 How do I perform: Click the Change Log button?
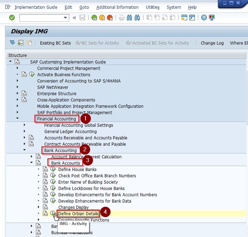[x=212, y=43]
